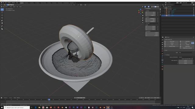
Task: Collapse the Collection tree in outliner
Action: tap(164, 8)
